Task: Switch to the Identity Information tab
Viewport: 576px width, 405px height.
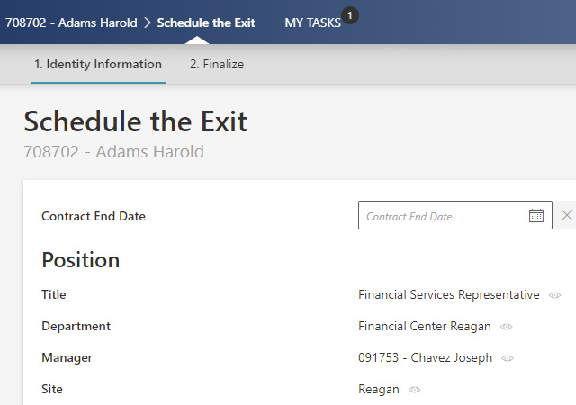Action: click(x=98, y=65)
